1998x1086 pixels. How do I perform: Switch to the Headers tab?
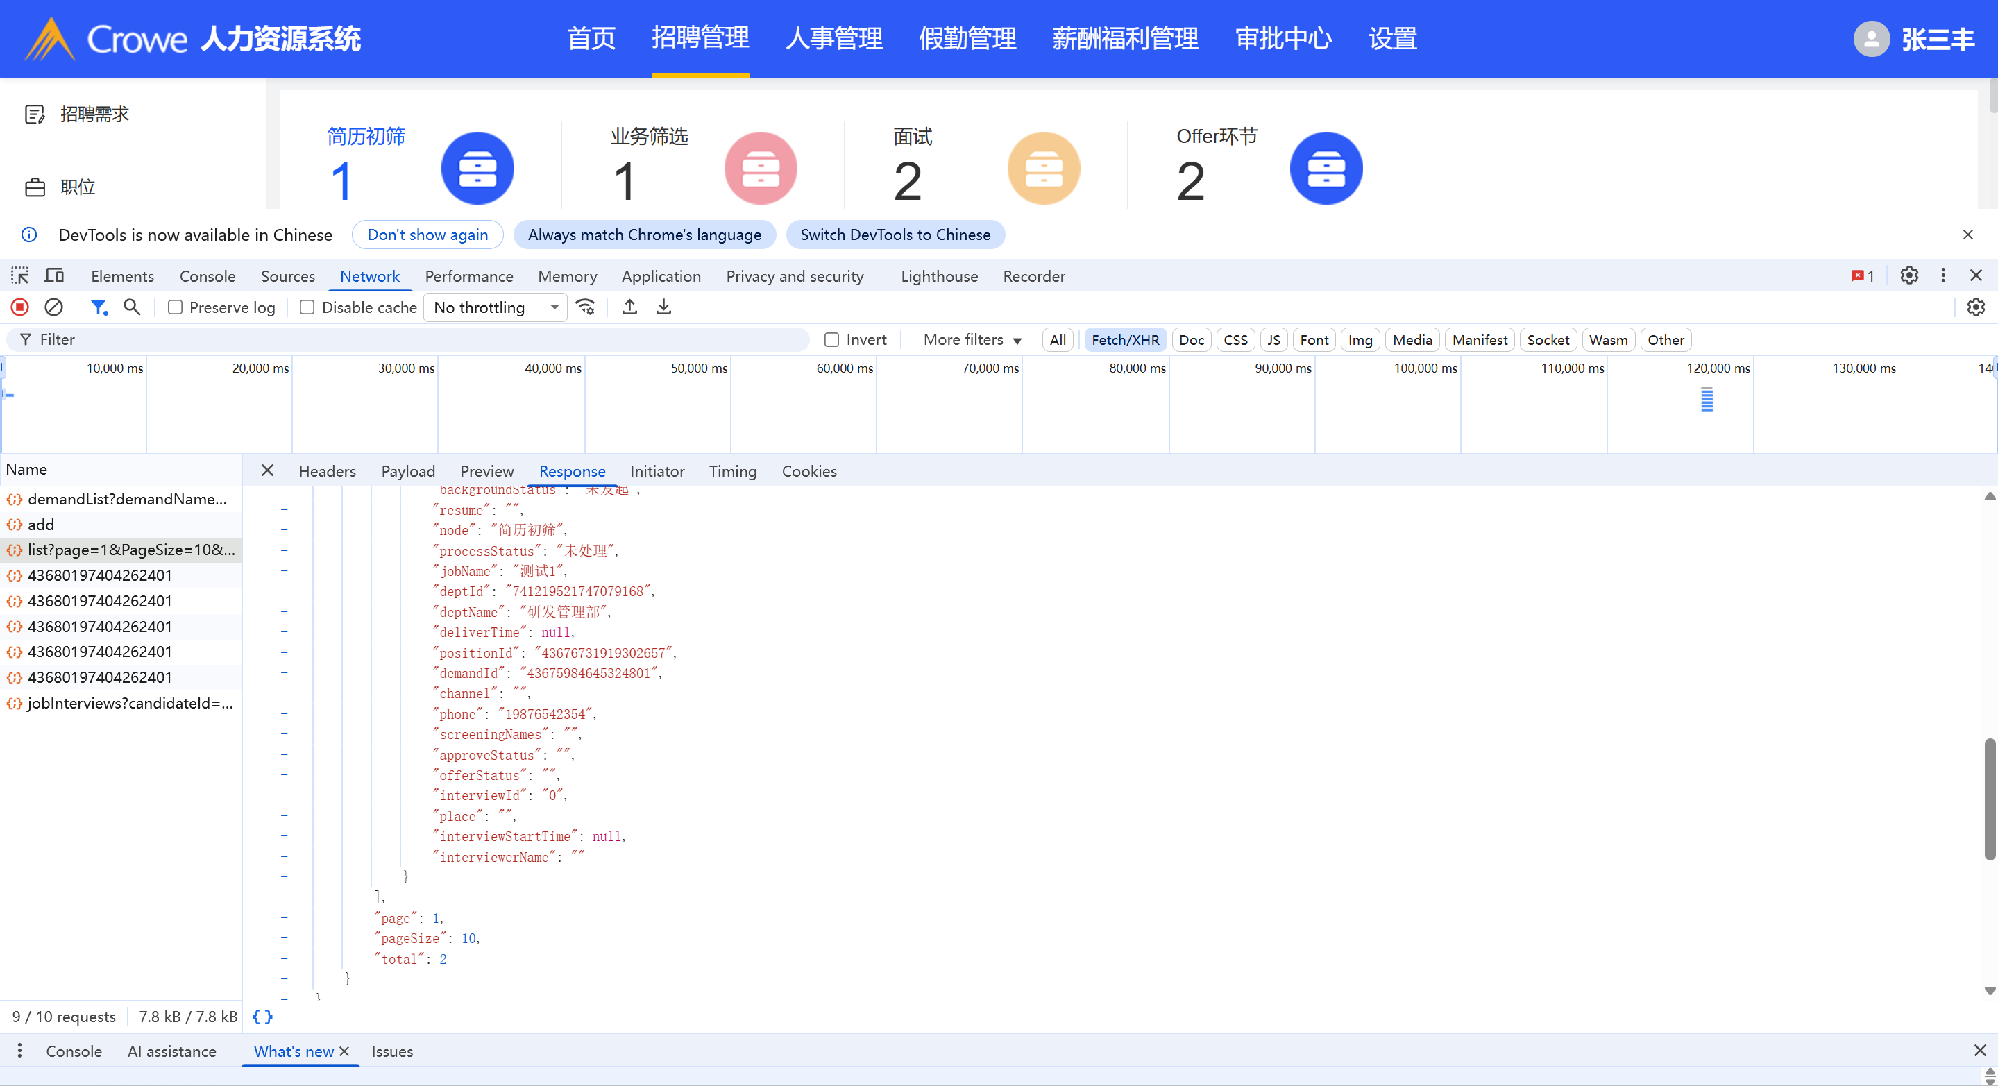(327, 472)
